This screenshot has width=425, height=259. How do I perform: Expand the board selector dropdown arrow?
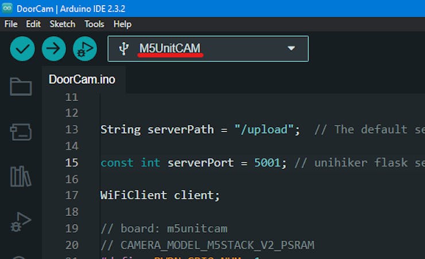[291, 48]
